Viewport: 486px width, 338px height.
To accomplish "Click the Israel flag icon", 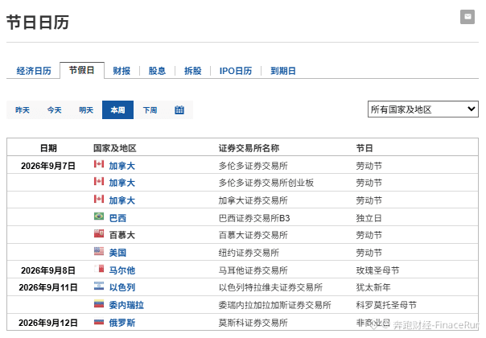I will point(99,286).
